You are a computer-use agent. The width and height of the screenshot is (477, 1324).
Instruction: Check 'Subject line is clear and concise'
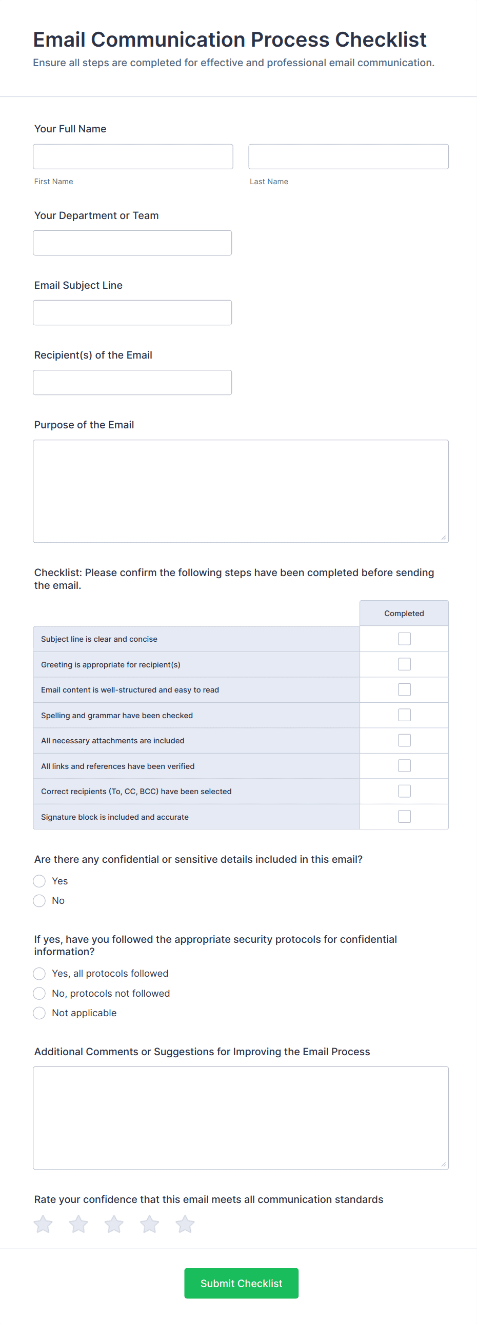point(404,639)
